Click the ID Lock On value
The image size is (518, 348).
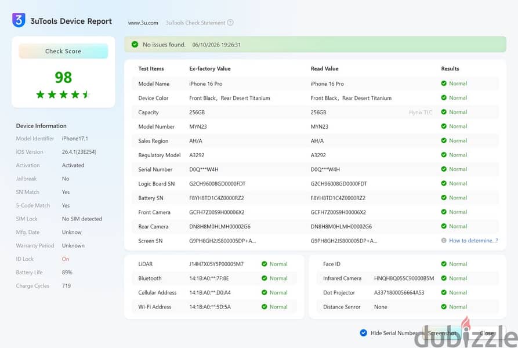[x=66, y=259]
